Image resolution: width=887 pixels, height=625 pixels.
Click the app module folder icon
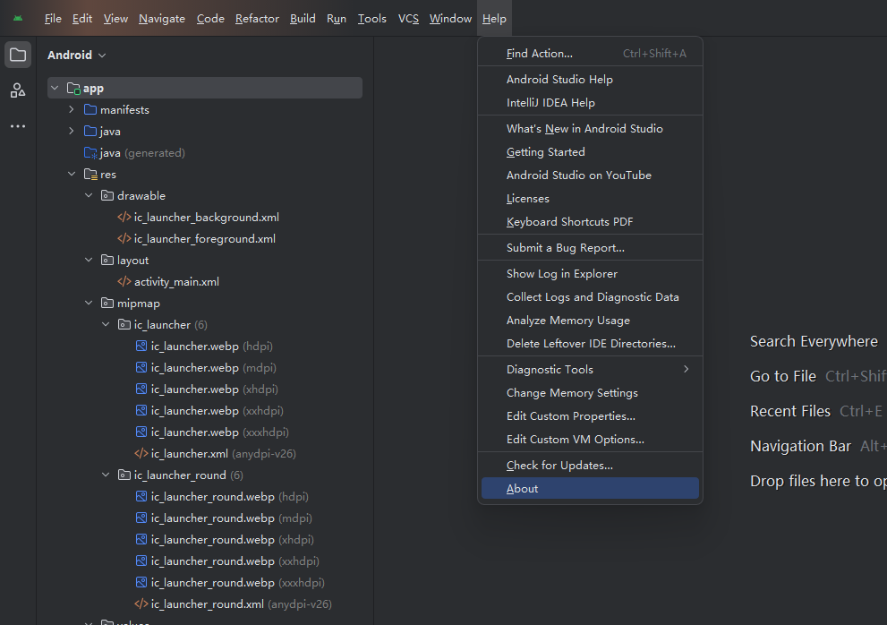[x=73, y=89]
